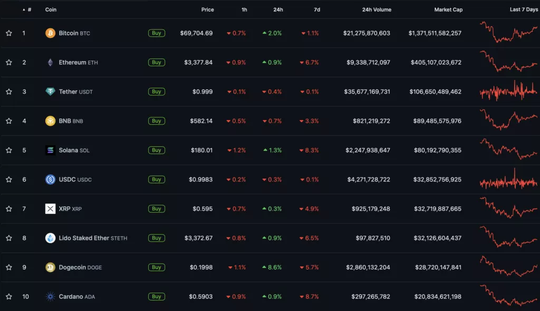
Task: Click the Lido Staked Ether logo
Action: (x=50, y=238)
